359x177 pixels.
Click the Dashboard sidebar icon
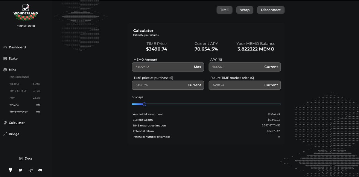[x=5, y=47]
